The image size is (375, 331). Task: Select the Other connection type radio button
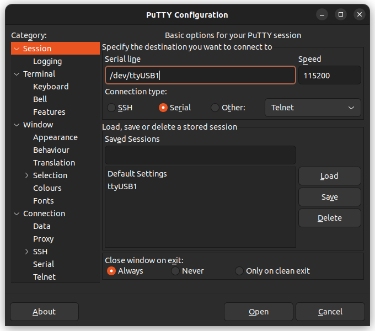coord(215,108)
